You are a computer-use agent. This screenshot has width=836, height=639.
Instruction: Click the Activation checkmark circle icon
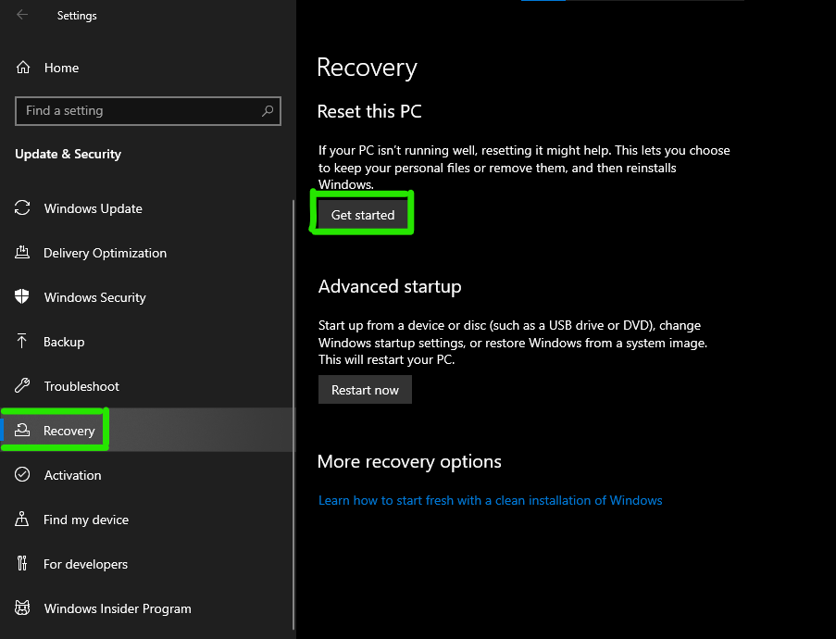pyautogui.click(x=22, y=474)
